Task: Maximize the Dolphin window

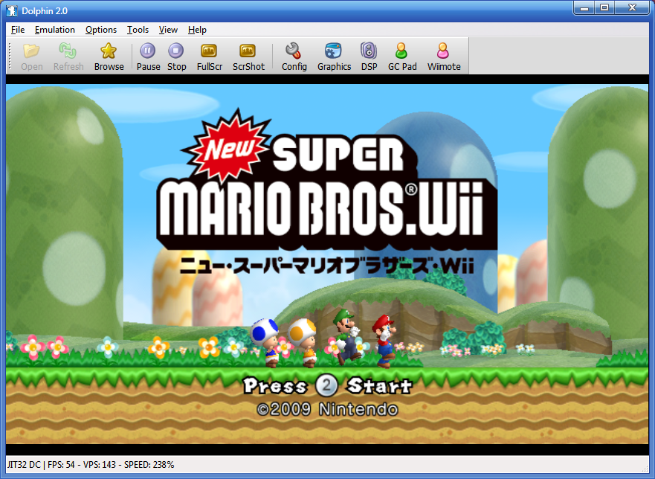Action: click(x=604, y=8)
